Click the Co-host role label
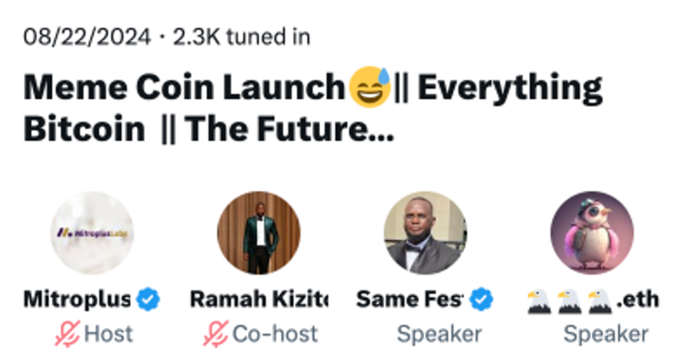The height and width of the screenshot is (358, 684). point(275,334)
